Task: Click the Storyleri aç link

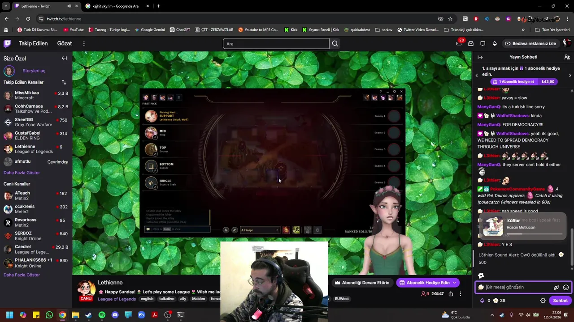Action: click(x=34, y=71)
